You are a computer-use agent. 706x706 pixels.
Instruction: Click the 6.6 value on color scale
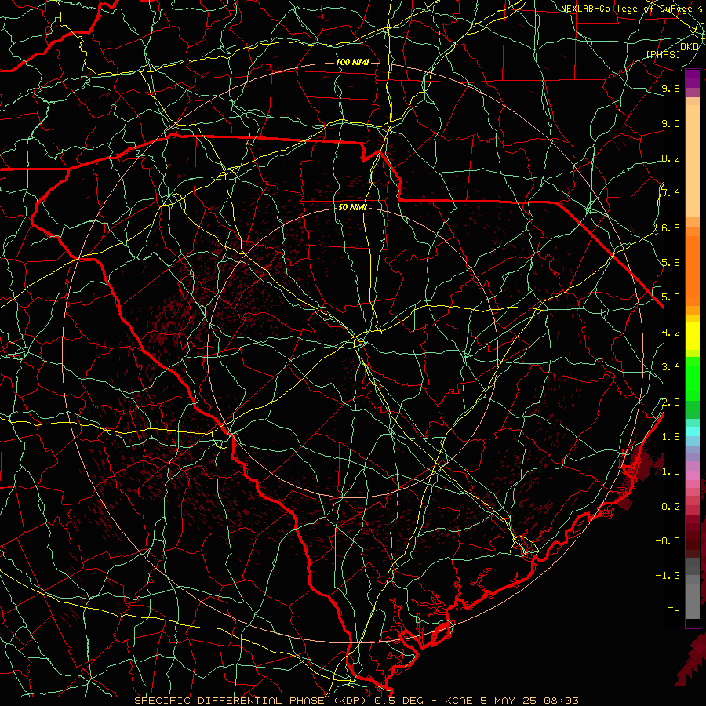click(671, 227)
